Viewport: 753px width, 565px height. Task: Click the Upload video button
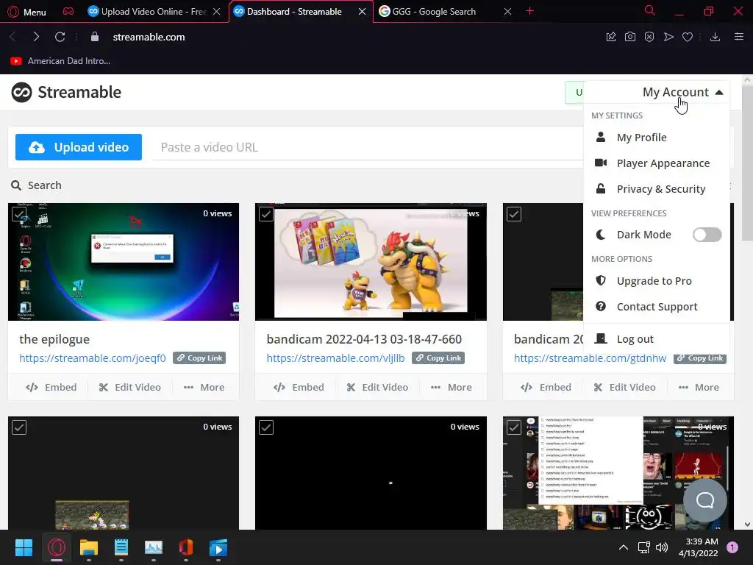[x=78, y=147]
